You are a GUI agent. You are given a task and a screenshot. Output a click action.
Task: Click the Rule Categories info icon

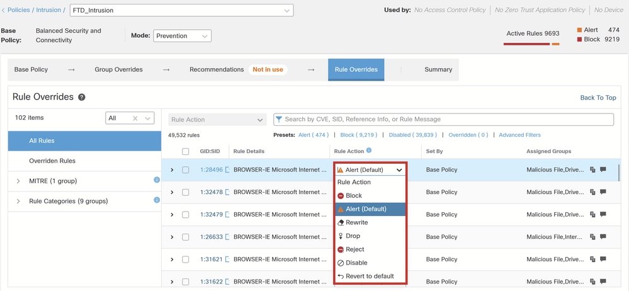(157, 200)
